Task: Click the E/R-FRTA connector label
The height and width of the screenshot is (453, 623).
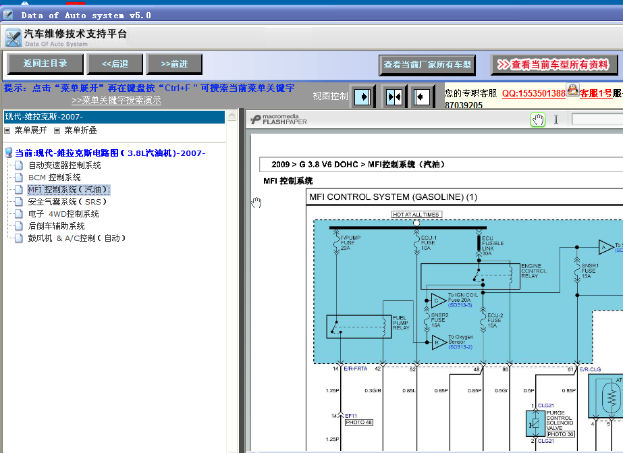Action: (355, 369)
